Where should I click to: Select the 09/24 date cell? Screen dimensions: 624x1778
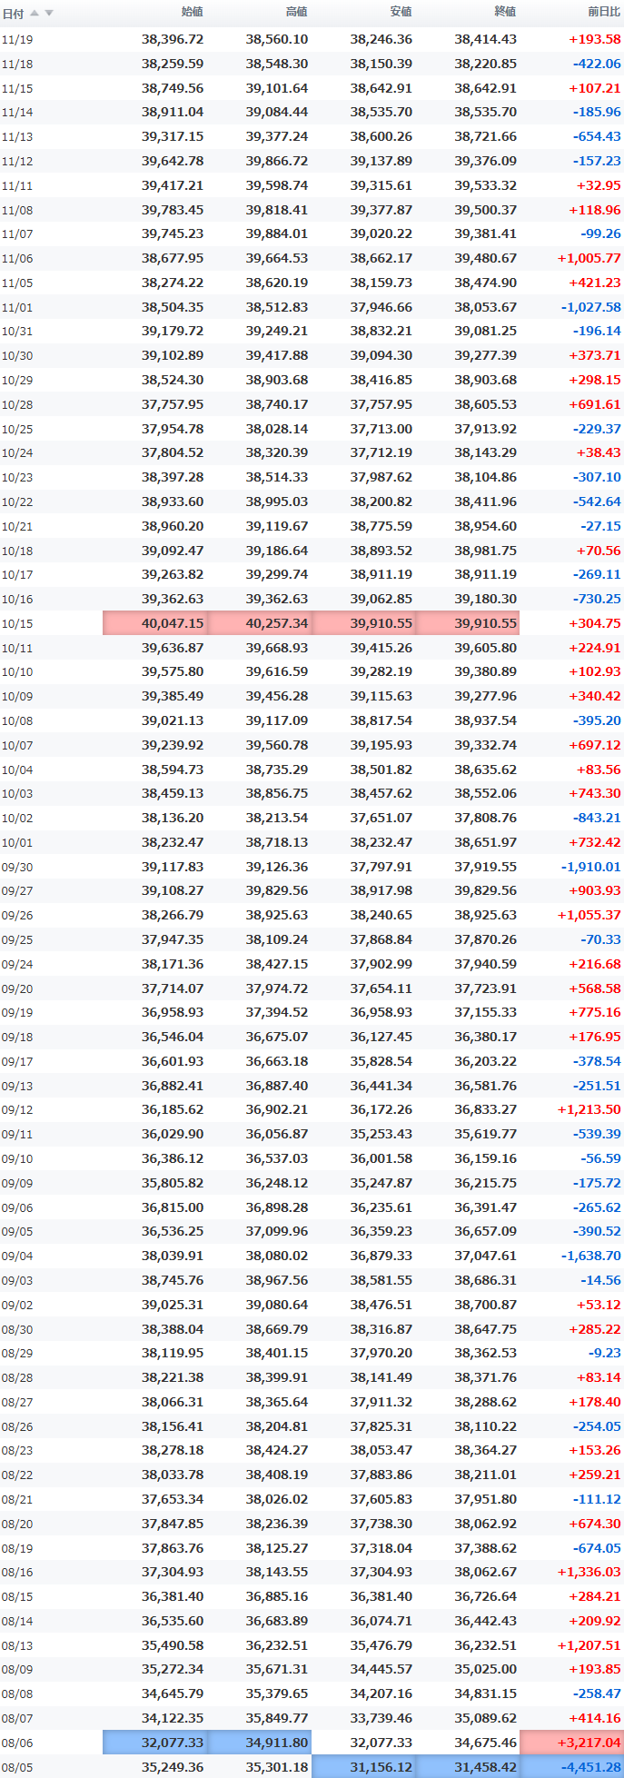coord(17,965)
